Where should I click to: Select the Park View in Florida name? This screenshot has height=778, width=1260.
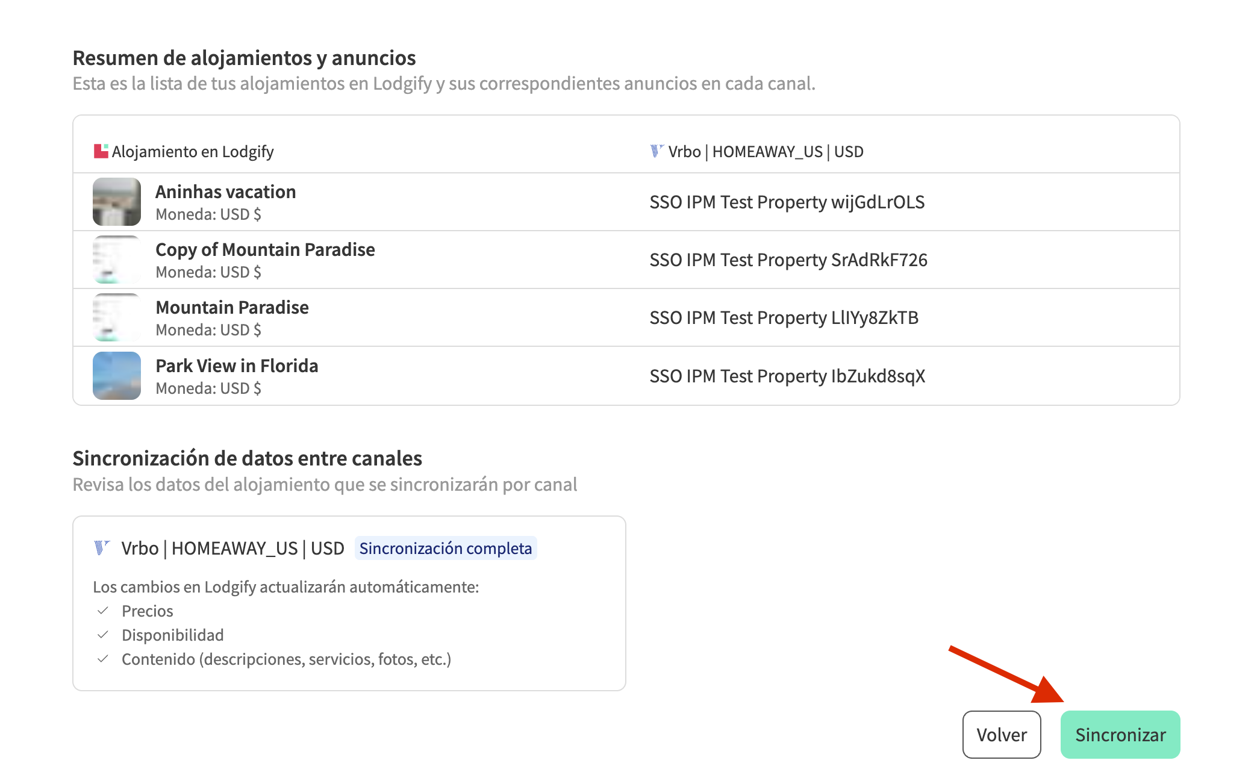(237, 366)
